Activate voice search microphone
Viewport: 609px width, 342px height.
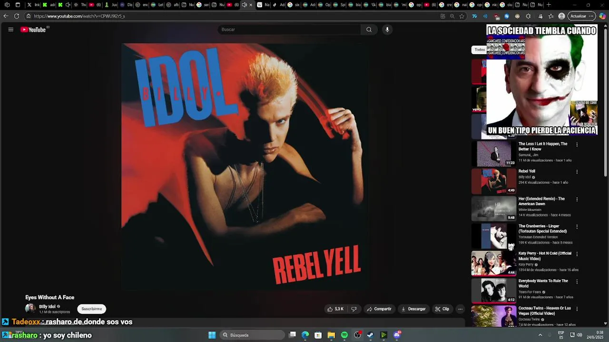click(387, 29)
